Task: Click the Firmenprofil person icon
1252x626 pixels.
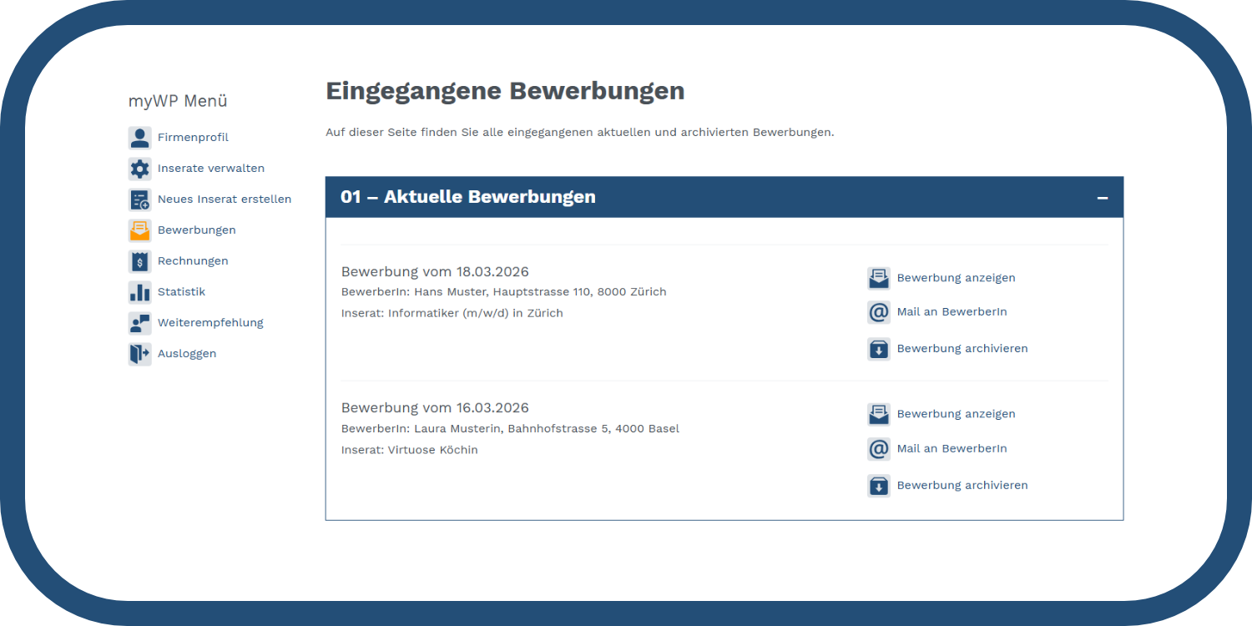Action: 139,138
